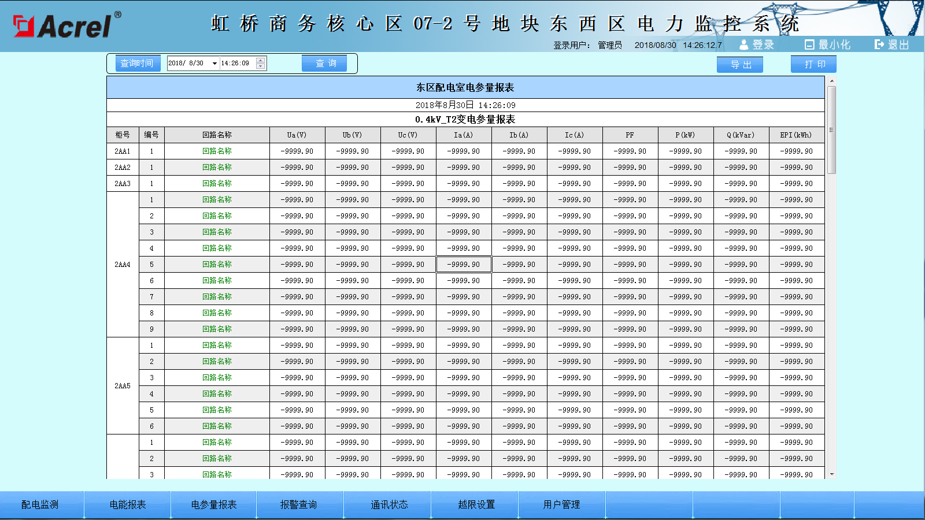Click 回路名称 in 2AA4 row 9
Image resolution: width=925 pixels, height=520 pixels.
coord(217,329)
